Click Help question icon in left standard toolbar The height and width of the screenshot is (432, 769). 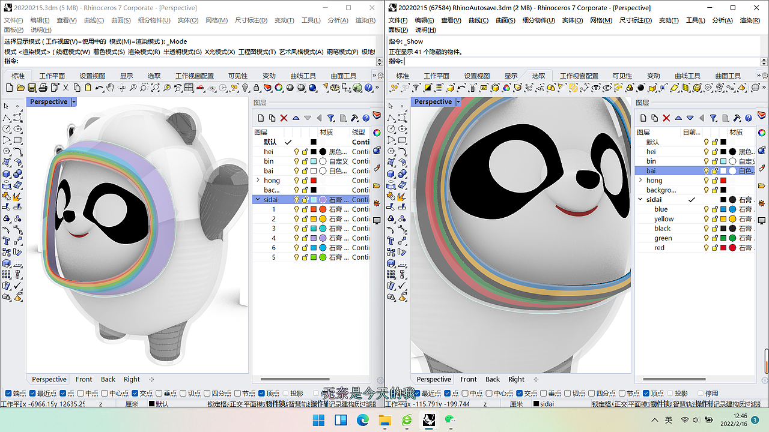point(368,88)
